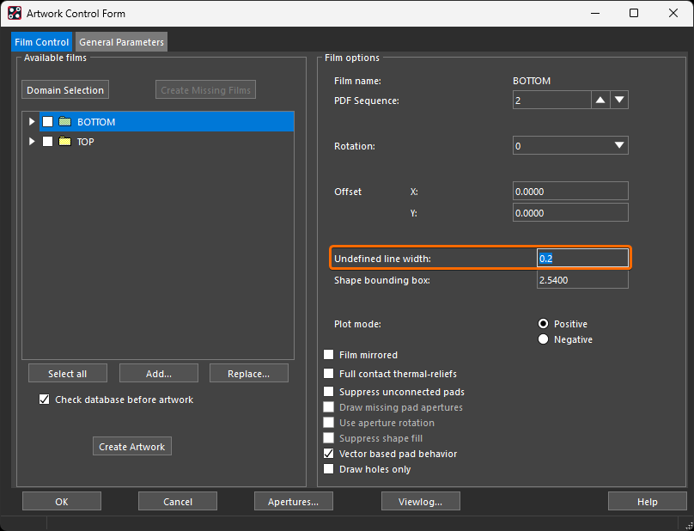
Task: Click the TOP film folder icon
Action: point(64,142)
